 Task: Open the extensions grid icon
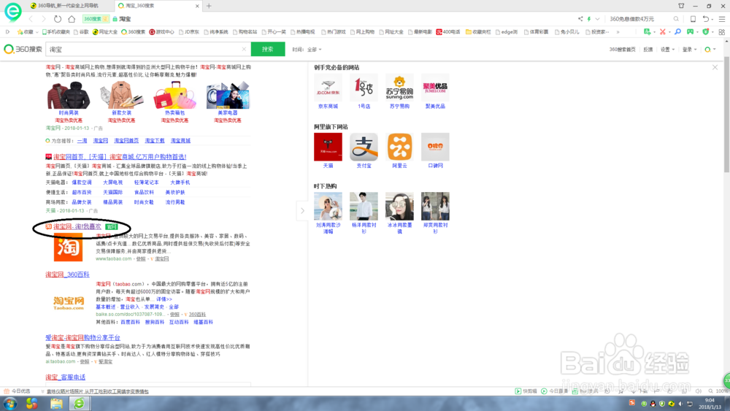click(722, 31)
